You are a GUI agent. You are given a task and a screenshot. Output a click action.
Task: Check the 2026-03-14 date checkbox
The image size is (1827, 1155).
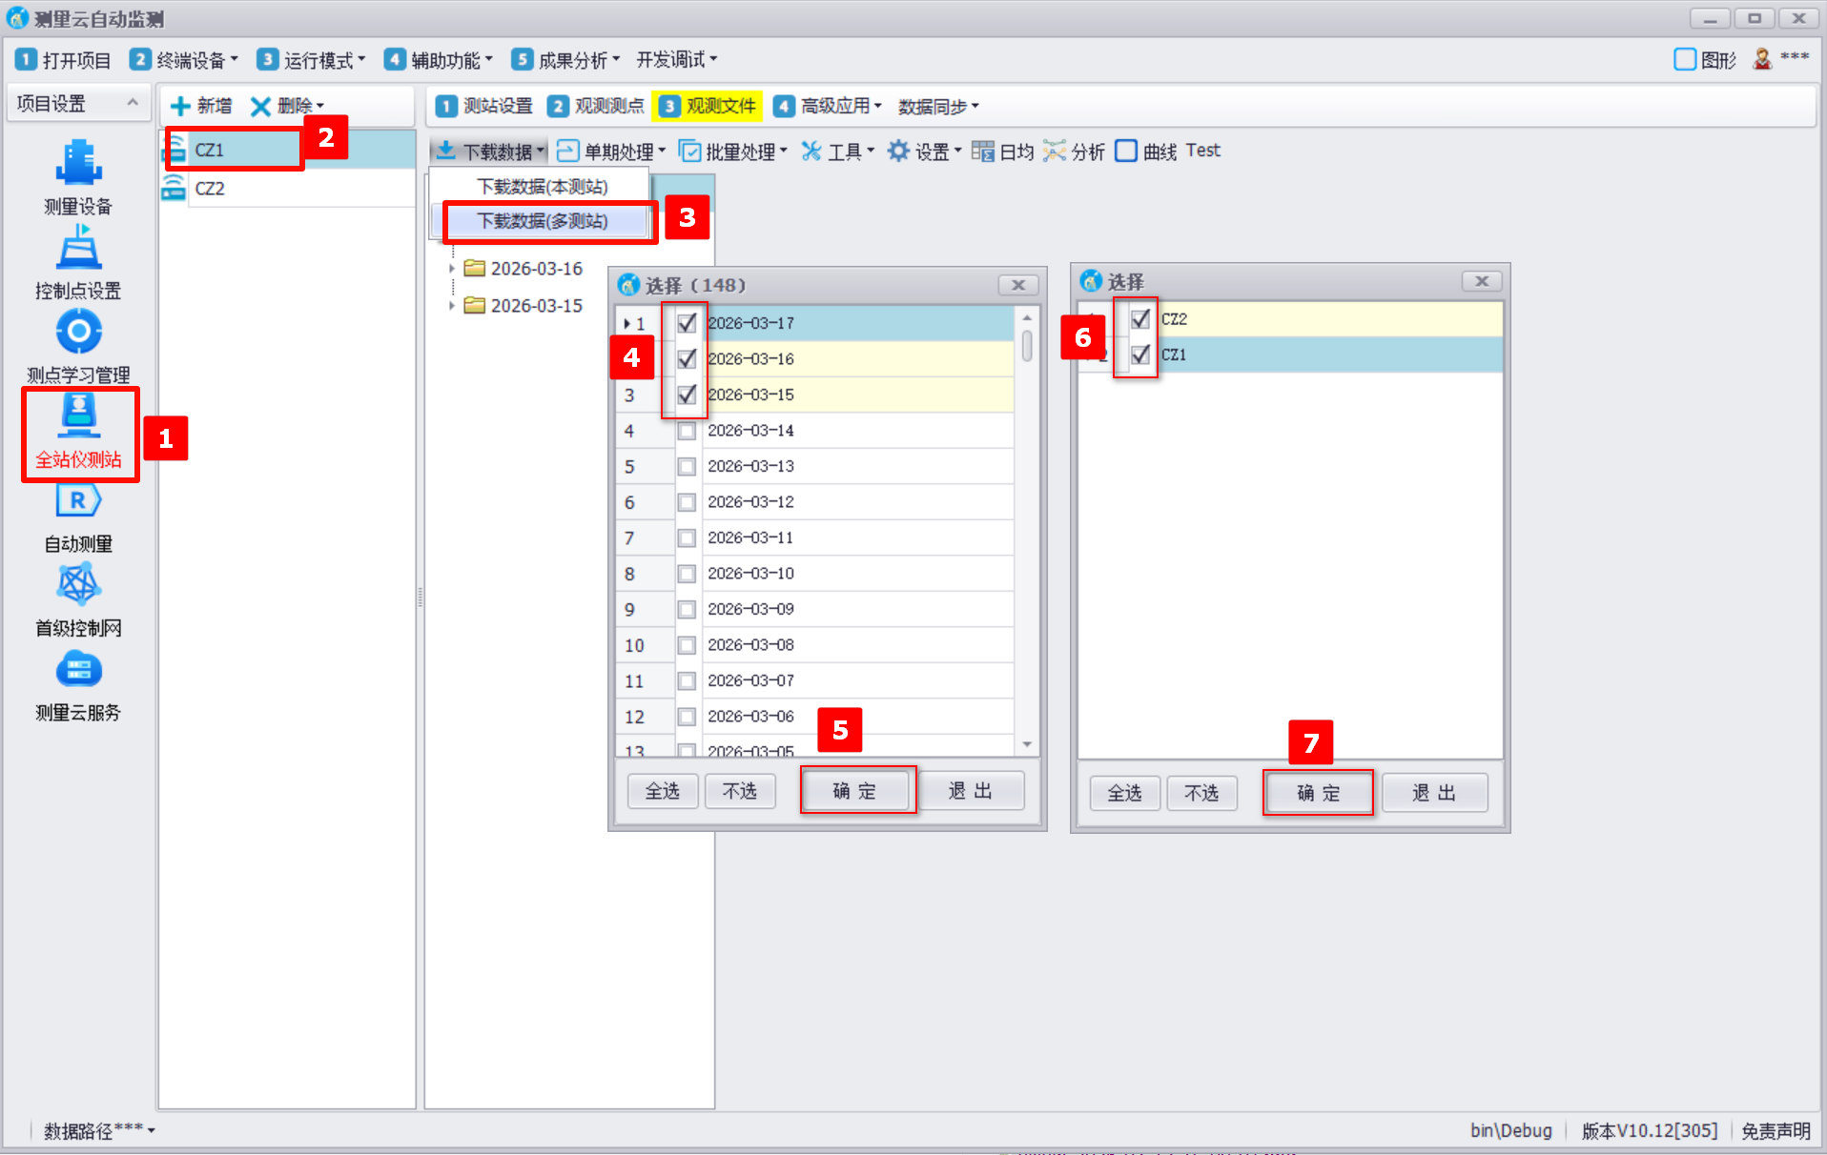point(687,431)
